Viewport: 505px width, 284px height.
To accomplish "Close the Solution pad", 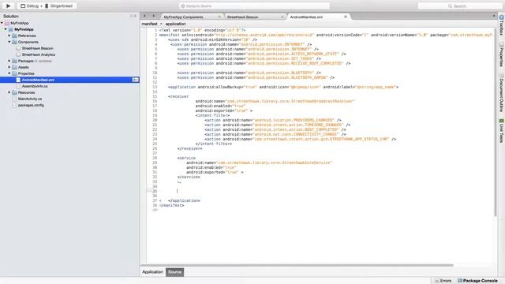I will click(x=135, y=16).
